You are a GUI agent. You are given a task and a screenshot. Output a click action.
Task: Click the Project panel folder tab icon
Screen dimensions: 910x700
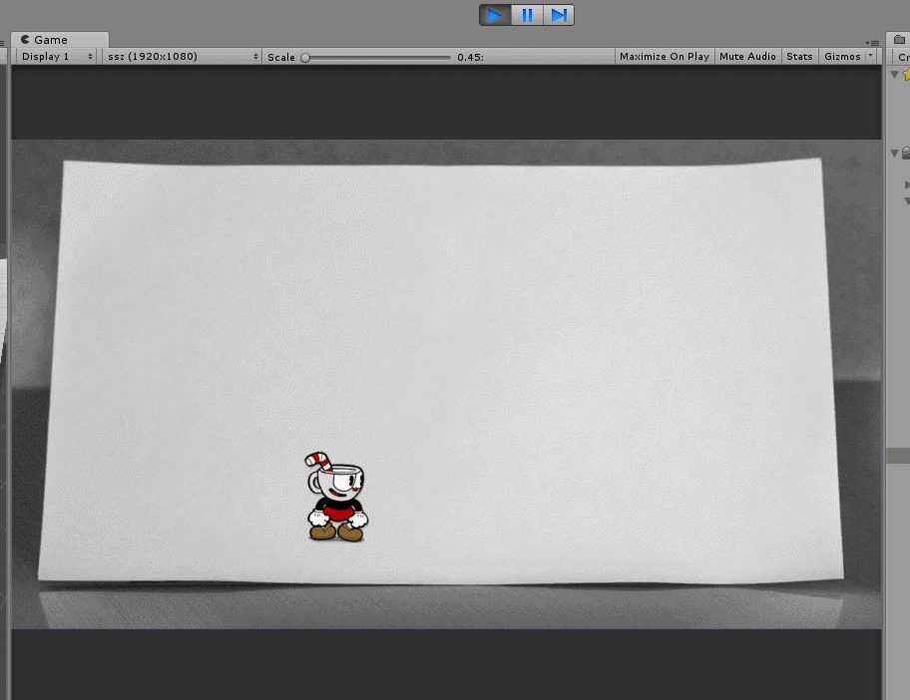point(900,40)
